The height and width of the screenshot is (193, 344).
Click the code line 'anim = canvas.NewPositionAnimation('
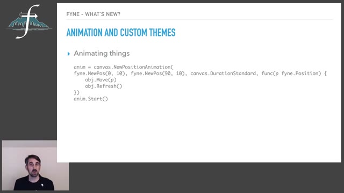pos(123,67)
